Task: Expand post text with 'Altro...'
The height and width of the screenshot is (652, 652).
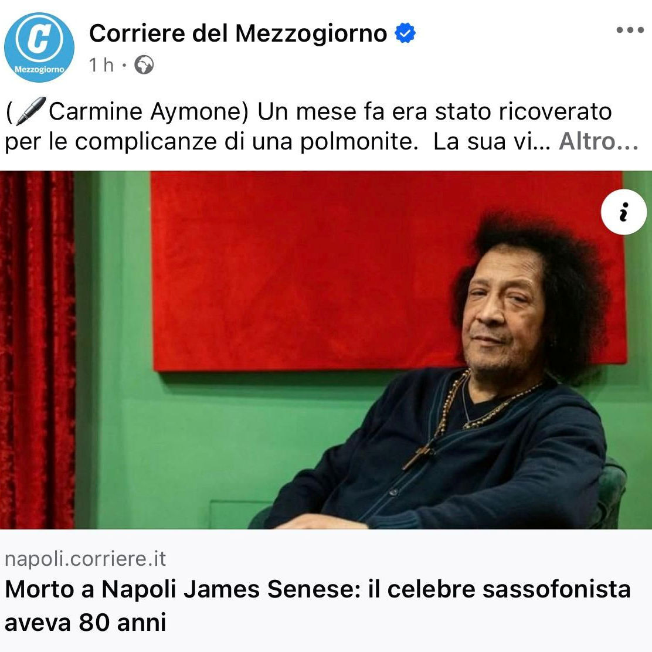Action: [598, 142]
